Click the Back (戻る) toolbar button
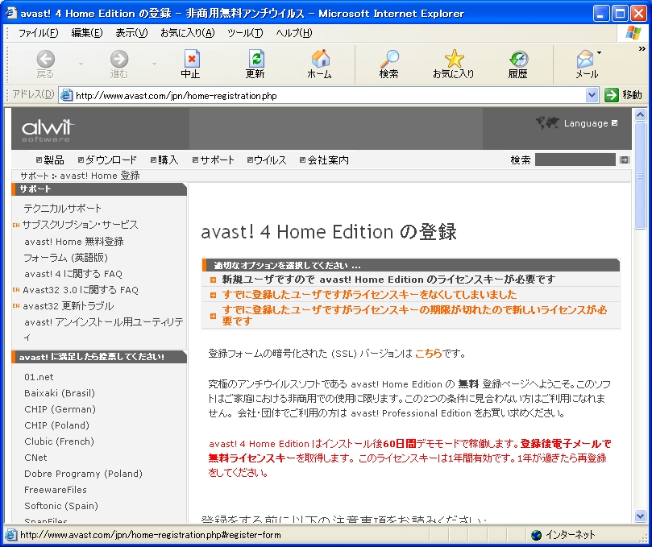The image size is (652, 547). (x=45, y=64)
